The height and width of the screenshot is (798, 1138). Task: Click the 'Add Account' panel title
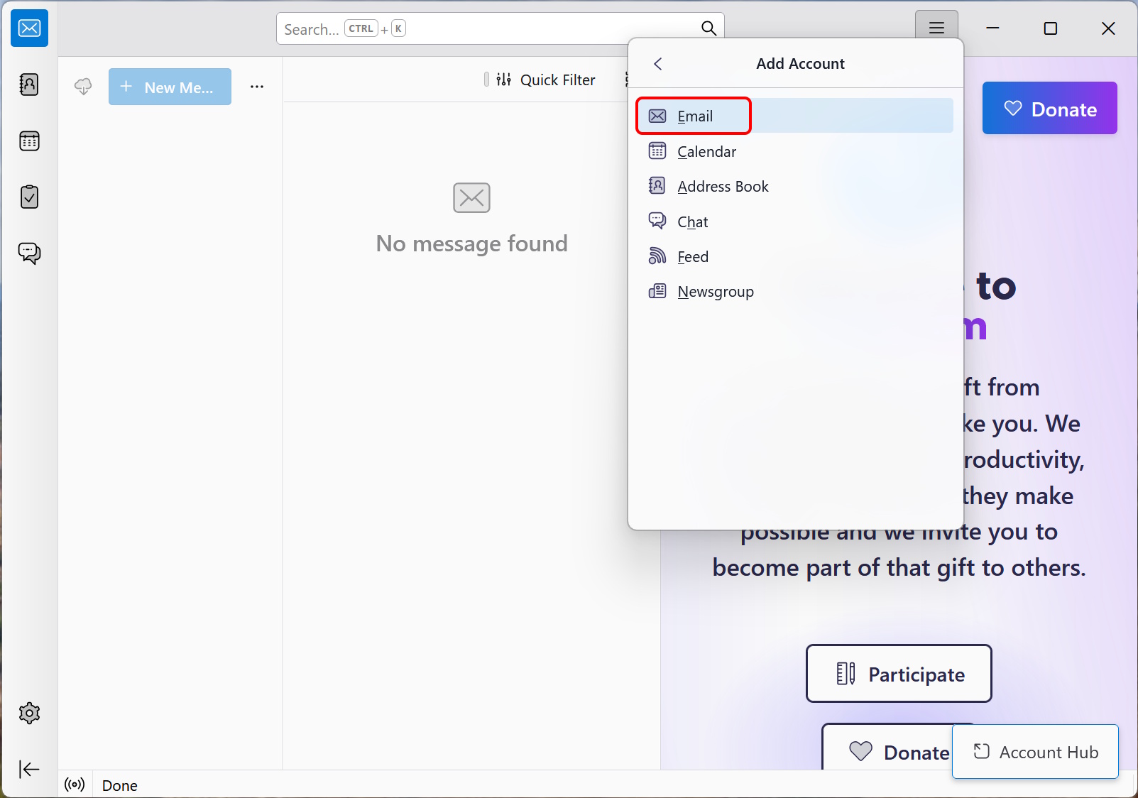coord(800,64)
